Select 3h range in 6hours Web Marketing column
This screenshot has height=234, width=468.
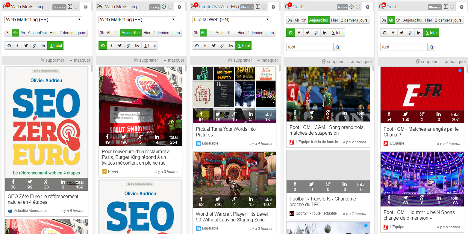click(8, 33)
